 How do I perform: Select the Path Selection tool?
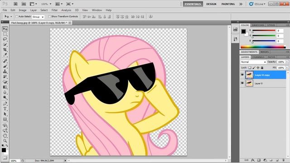tap(5, 114)
